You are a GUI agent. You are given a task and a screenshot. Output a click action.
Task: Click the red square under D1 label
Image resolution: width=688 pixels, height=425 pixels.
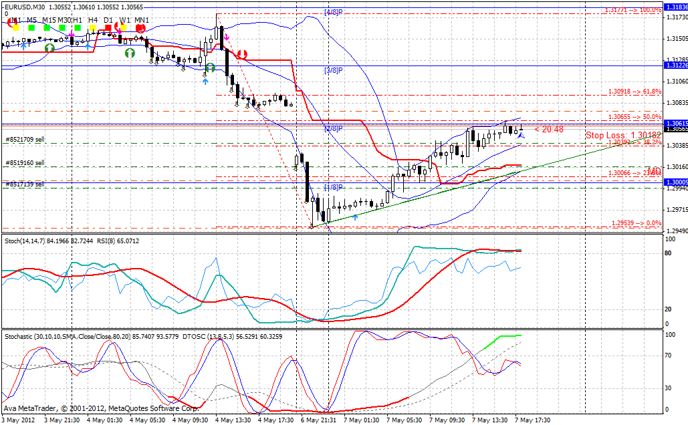pyautogui.click(x=108, y=27)
